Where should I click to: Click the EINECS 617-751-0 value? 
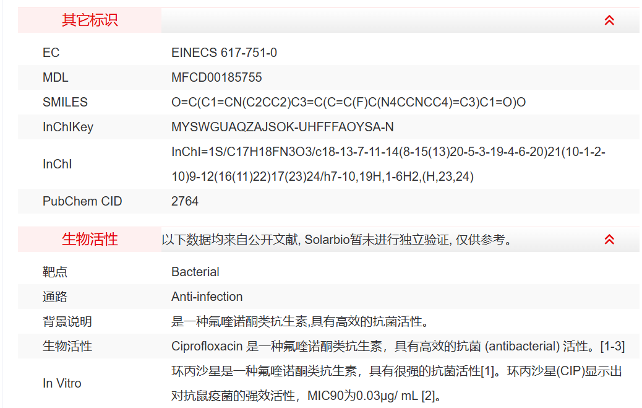pos(224,53)
